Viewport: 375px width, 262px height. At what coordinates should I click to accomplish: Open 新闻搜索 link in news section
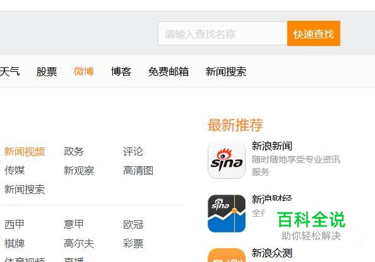(25, 189)
